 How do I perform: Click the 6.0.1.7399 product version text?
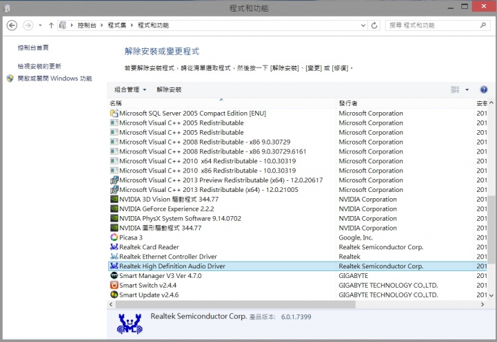click(296, 317)
